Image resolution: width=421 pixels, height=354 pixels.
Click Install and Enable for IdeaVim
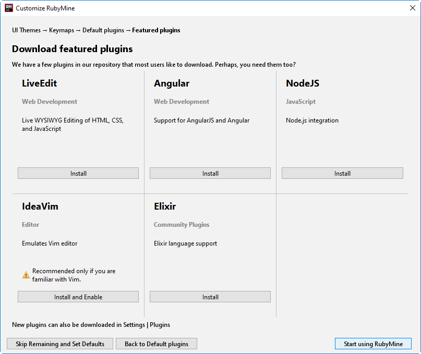[78, 297]
